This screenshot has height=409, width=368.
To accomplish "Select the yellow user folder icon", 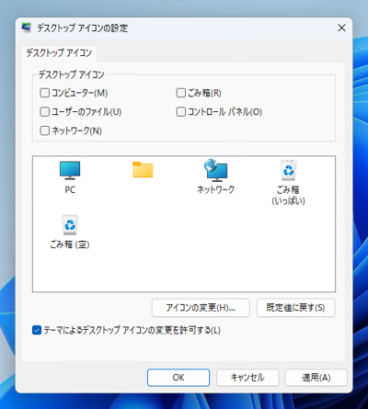I will [x=143, y=170].
